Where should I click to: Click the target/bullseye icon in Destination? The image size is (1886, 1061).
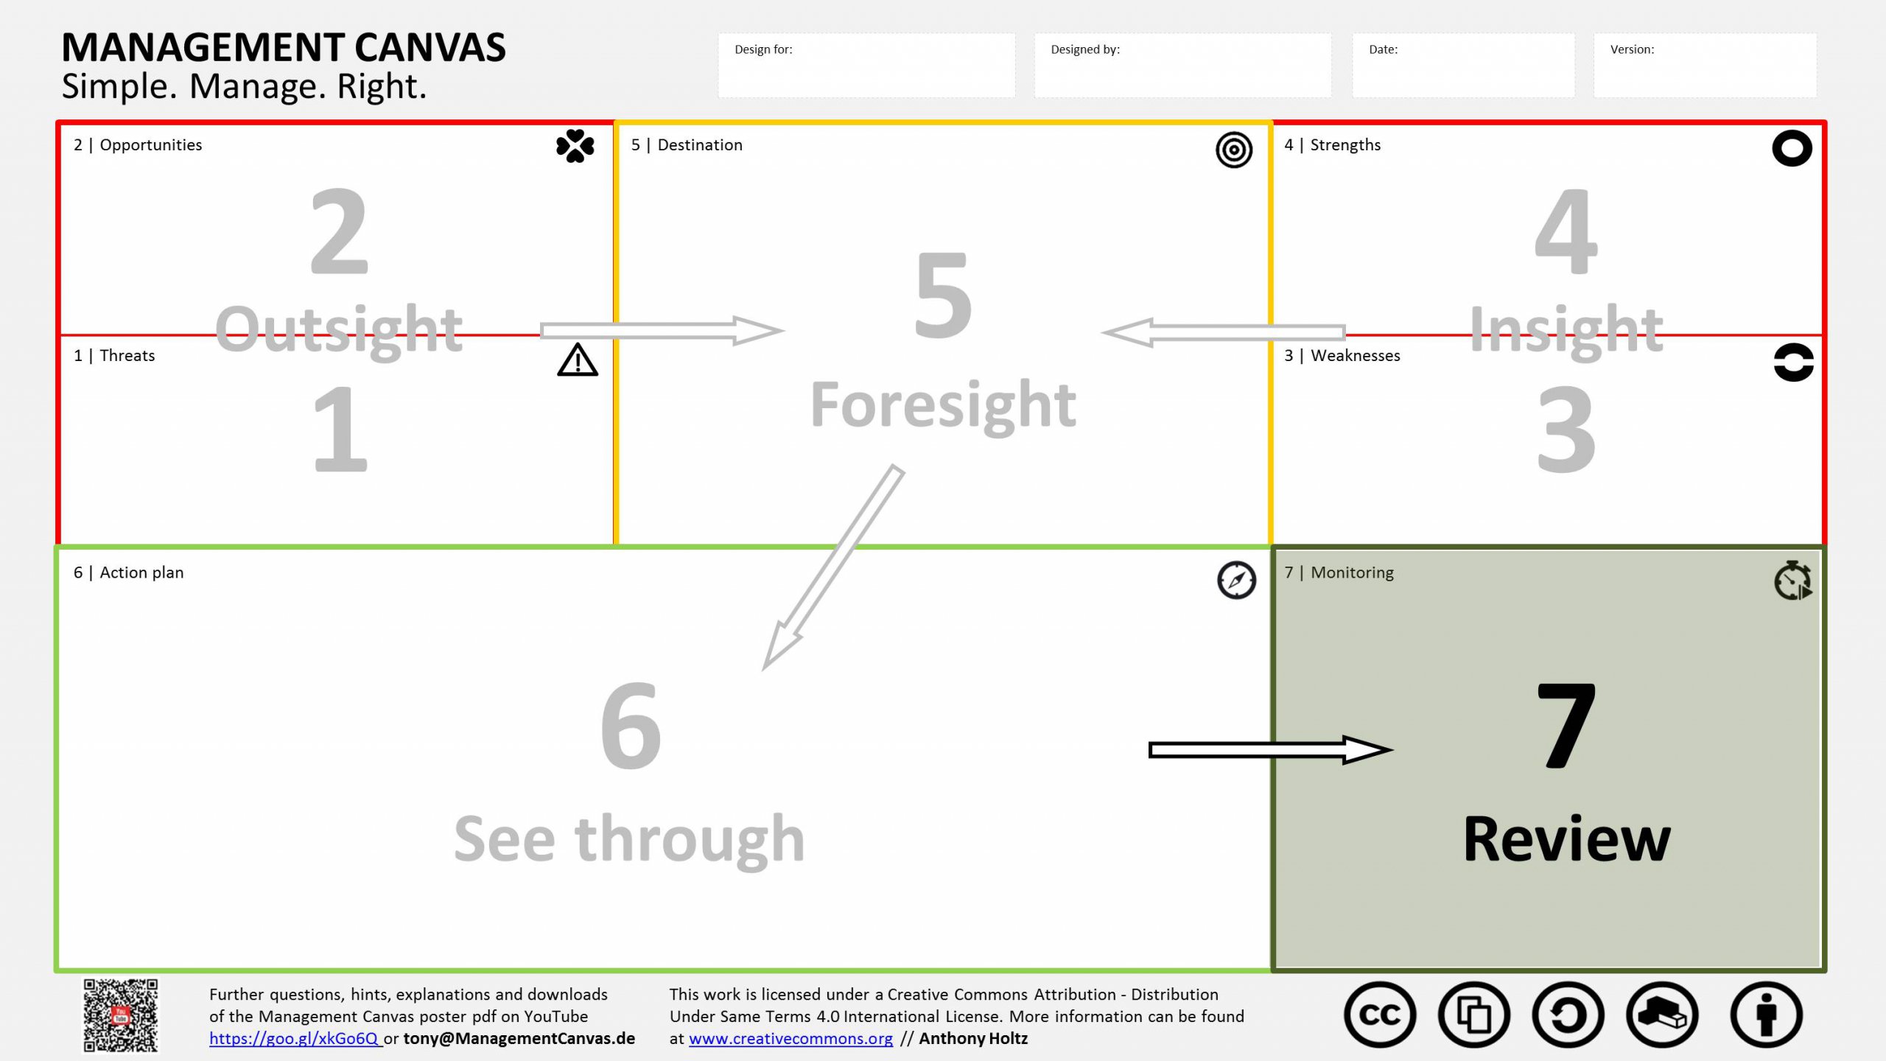pos(1232,150)
